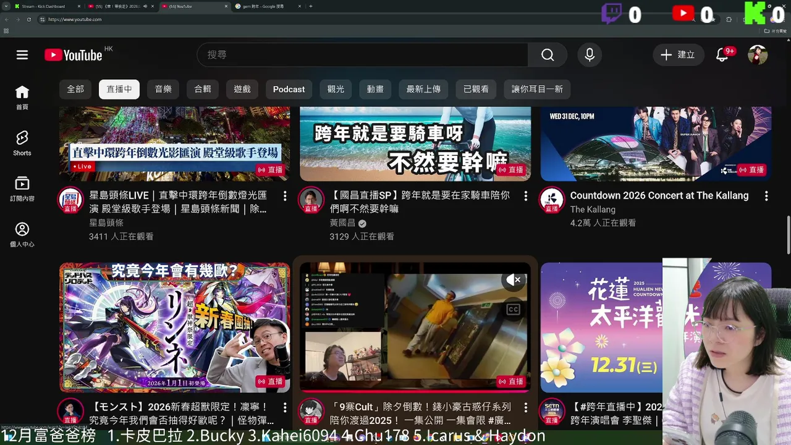Open 【國昌直播SP】 video title
This screenshot has height=445, width=791.
[420, 202]
